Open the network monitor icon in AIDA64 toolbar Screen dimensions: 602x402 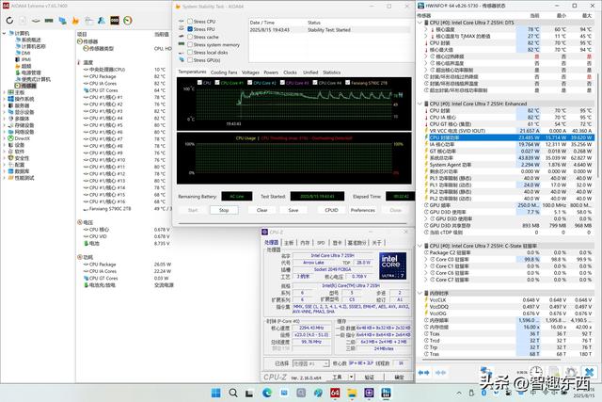62,21
